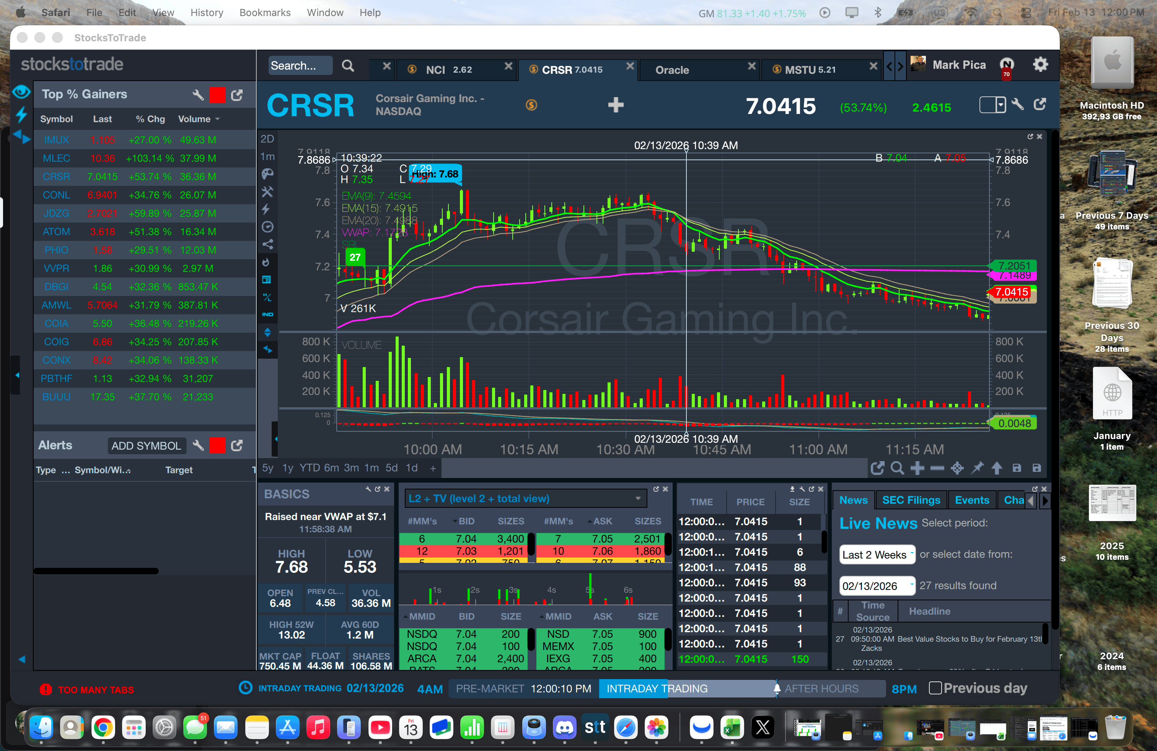Screen dimensions: 1157x751
Task: Open the 02/13/2026 date dropdown
Action: (x=877, y=586)
